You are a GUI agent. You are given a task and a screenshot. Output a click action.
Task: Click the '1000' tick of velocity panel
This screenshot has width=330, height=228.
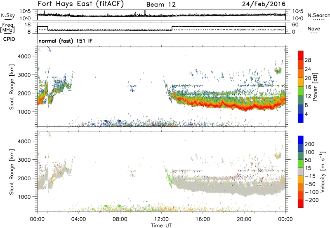tap(24, 197)
